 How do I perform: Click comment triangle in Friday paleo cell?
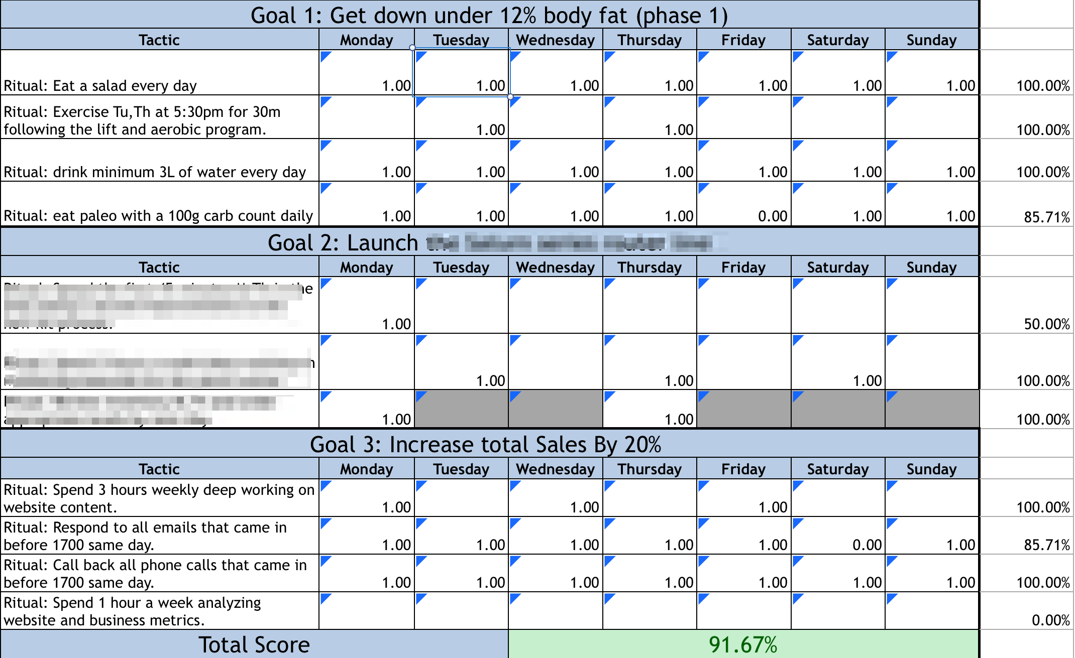point(702,187)
